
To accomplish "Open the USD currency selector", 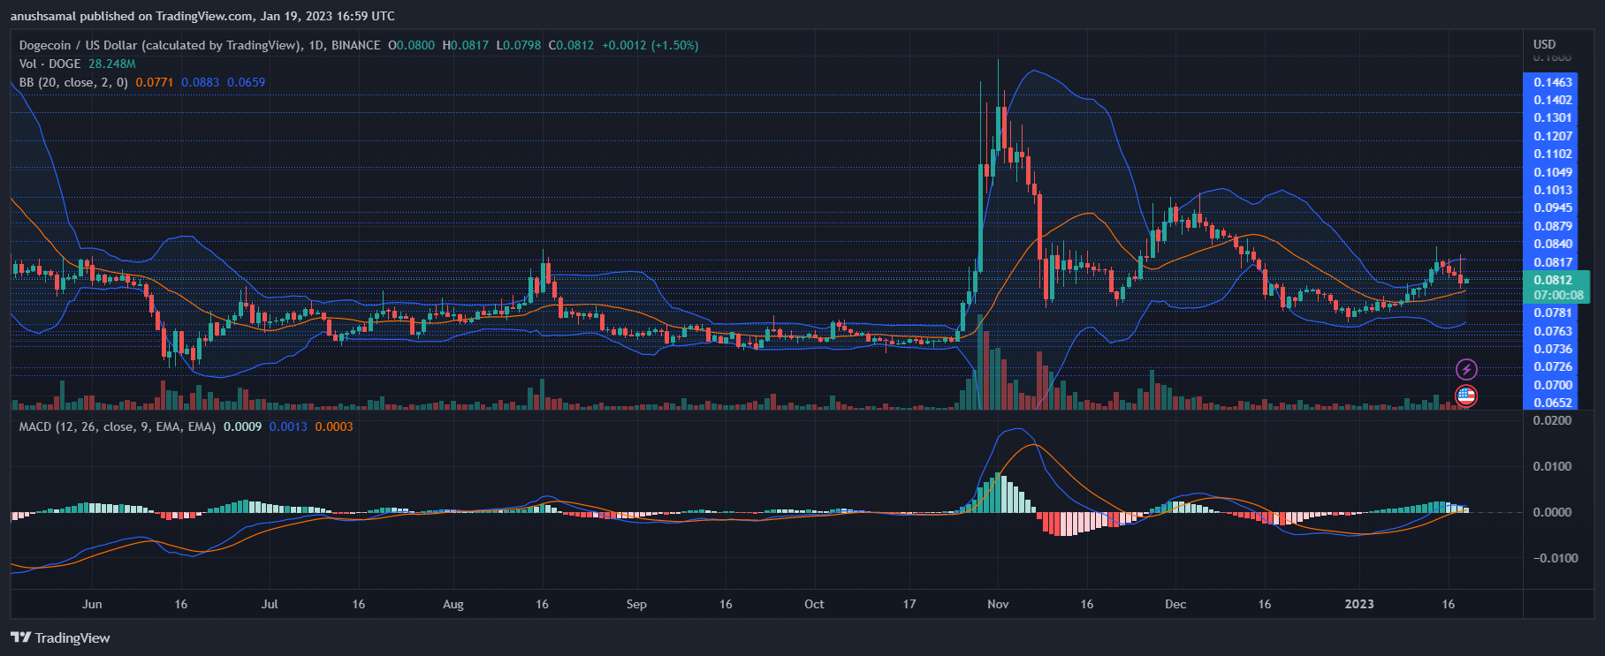I will pyautogui.click(x=1544, y=44).
